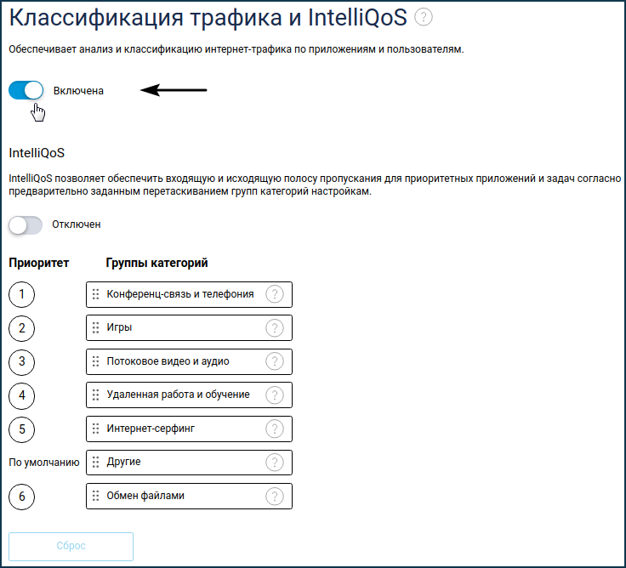626x568 pixels.
Task: Click the Сброс reset button
Action: [71, 547]
